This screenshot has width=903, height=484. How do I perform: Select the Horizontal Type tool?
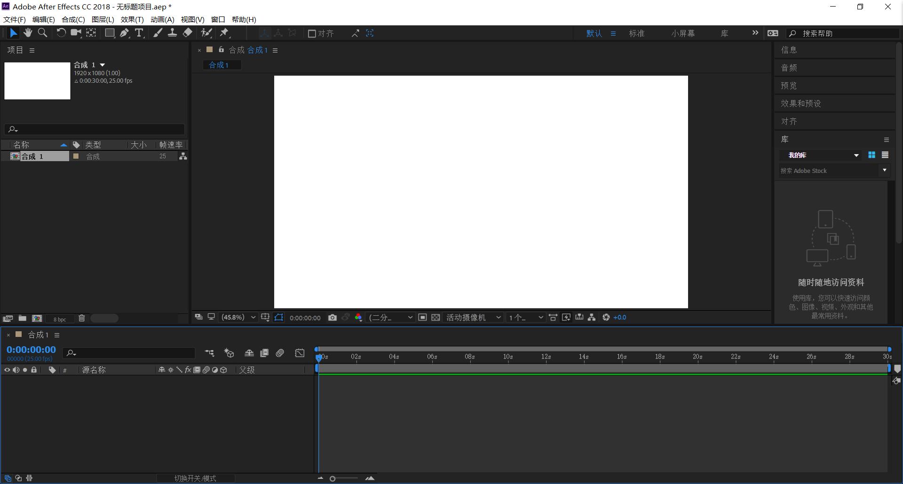point(139,33)
